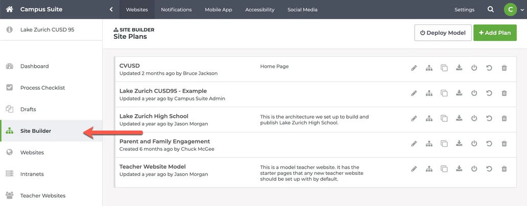
Task: Copy the Teacher Website Model plan
Action: point(444,169)
